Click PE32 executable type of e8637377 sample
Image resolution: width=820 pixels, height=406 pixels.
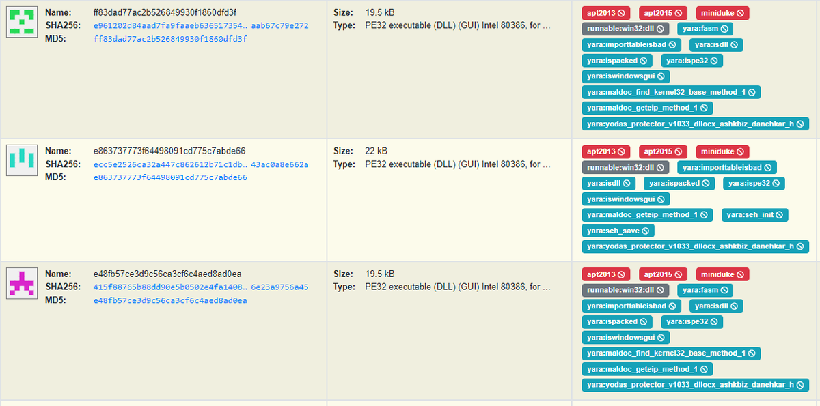click(457, 164)
